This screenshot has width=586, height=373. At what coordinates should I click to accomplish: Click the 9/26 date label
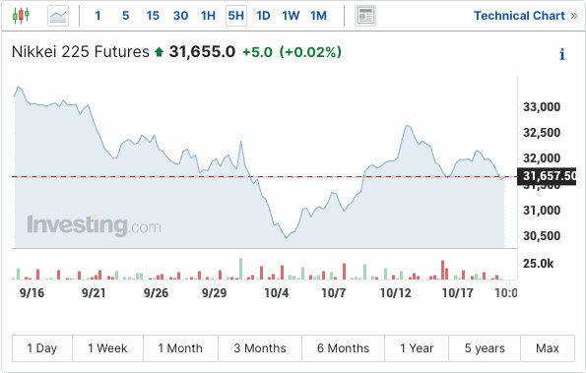[x=156, y=293]
